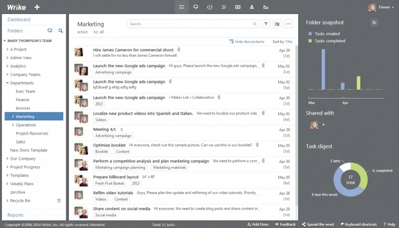The height and width of the screenshot is (228, 399).
Task: Open the analytics chart icon in top bar
Action: click(x=266, y=7)
